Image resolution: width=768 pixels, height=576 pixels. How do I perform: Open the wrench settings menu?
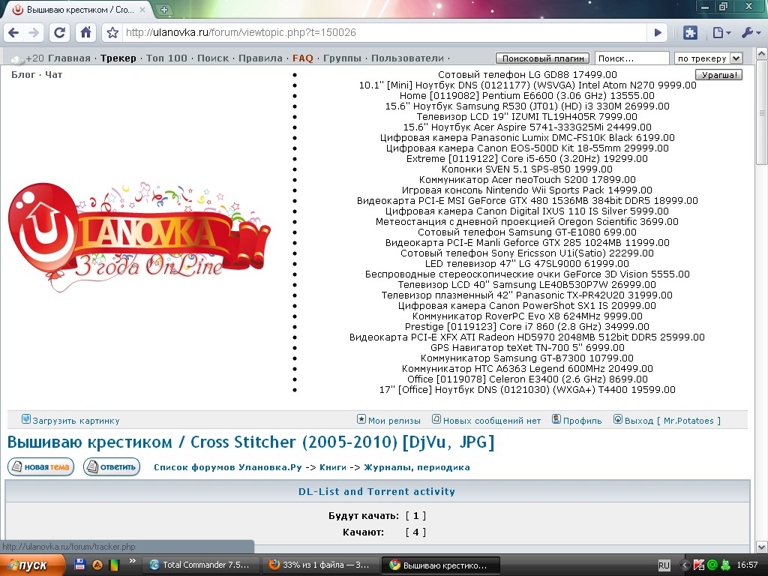tap(751, 33)
